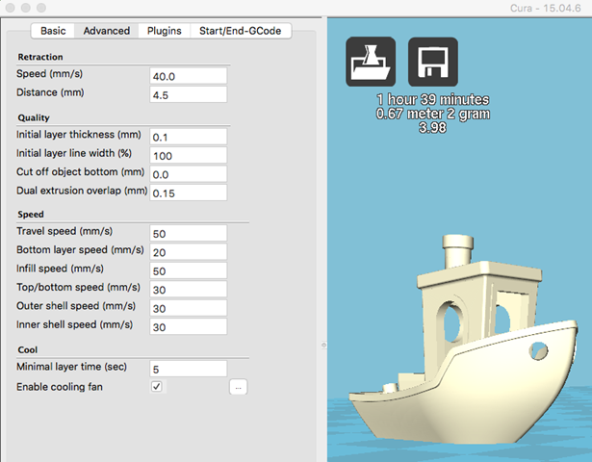Click the Minimal layer time field

188,369
